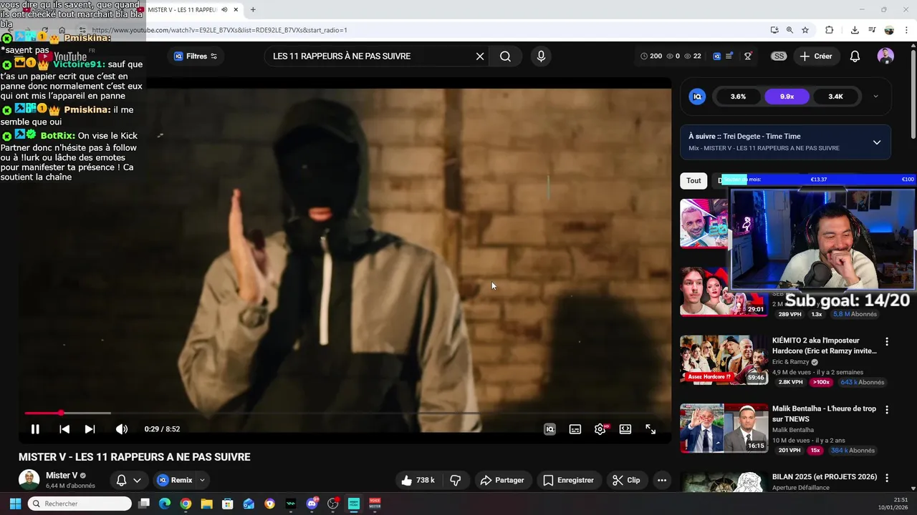Open the Mister V channel name
The image size is (917, 515).
point(62,476)
